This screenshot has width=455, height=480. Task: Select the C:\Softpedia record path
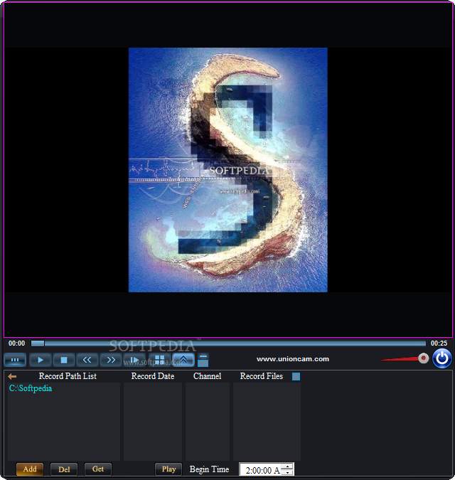tap(31, 388)
